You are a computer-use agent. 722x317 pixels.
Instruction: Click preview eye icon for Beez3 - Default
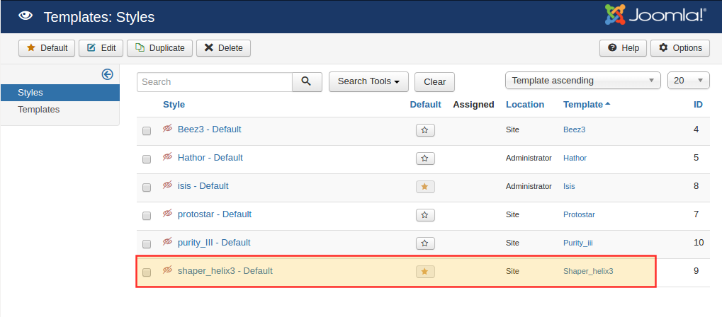pos(167,129)
